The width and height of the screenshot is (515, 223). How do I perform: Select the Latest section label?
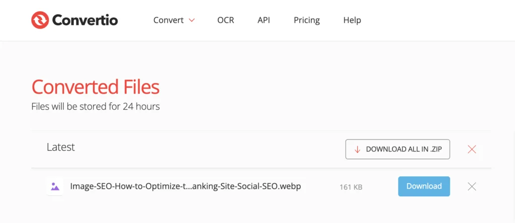(x=60, y=147)
